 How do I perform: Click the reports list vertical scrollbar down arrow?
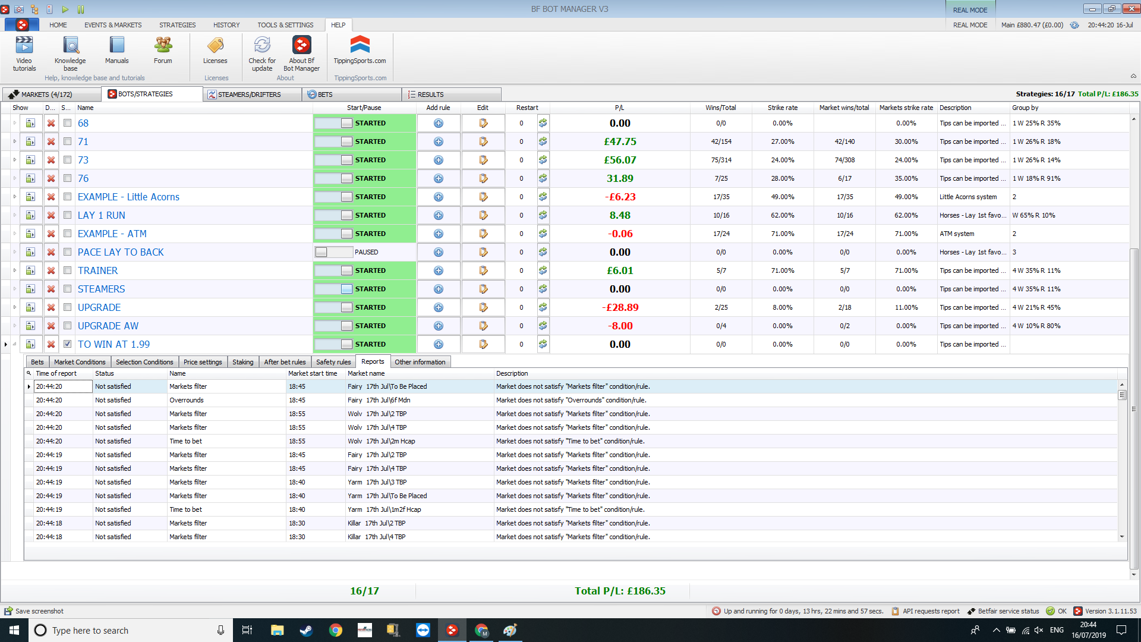1122,537
